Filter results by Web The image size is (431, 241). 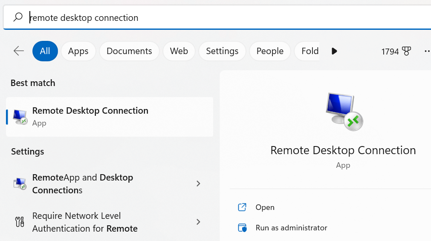(x=179, y=51)
